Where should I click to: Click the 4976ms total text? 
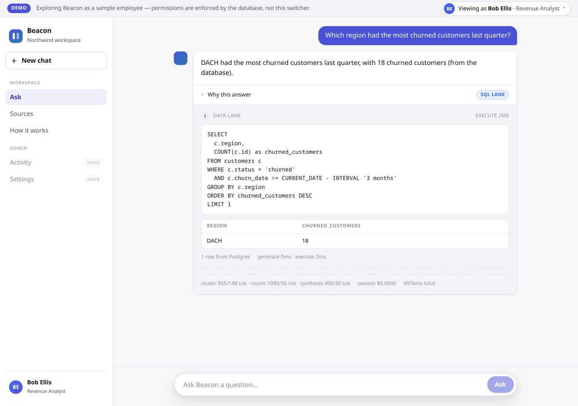[419, 283]
